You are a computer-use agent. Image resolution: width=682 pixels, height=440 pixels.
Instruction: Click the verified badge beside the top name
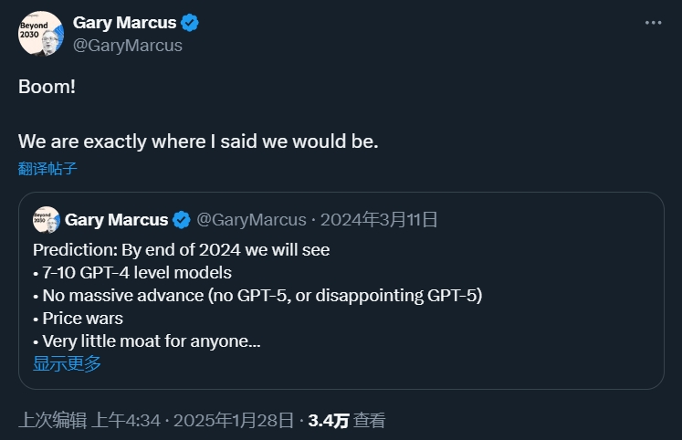coord(189,23)
